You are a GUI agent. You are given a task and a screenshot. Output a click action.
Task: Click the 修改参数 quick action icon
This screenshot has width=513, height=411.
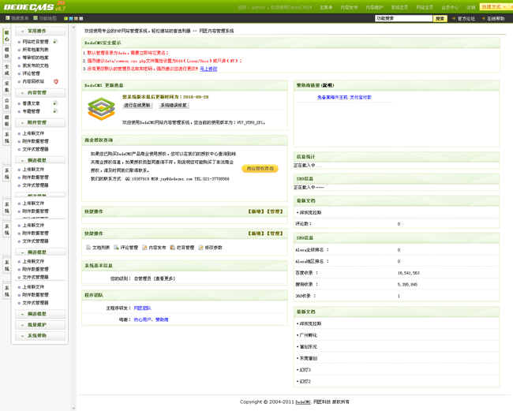click(x=201, y=248)
